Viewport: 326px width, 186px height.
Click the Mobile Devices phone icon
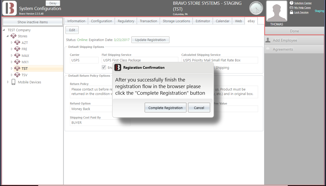coord(13,82)
